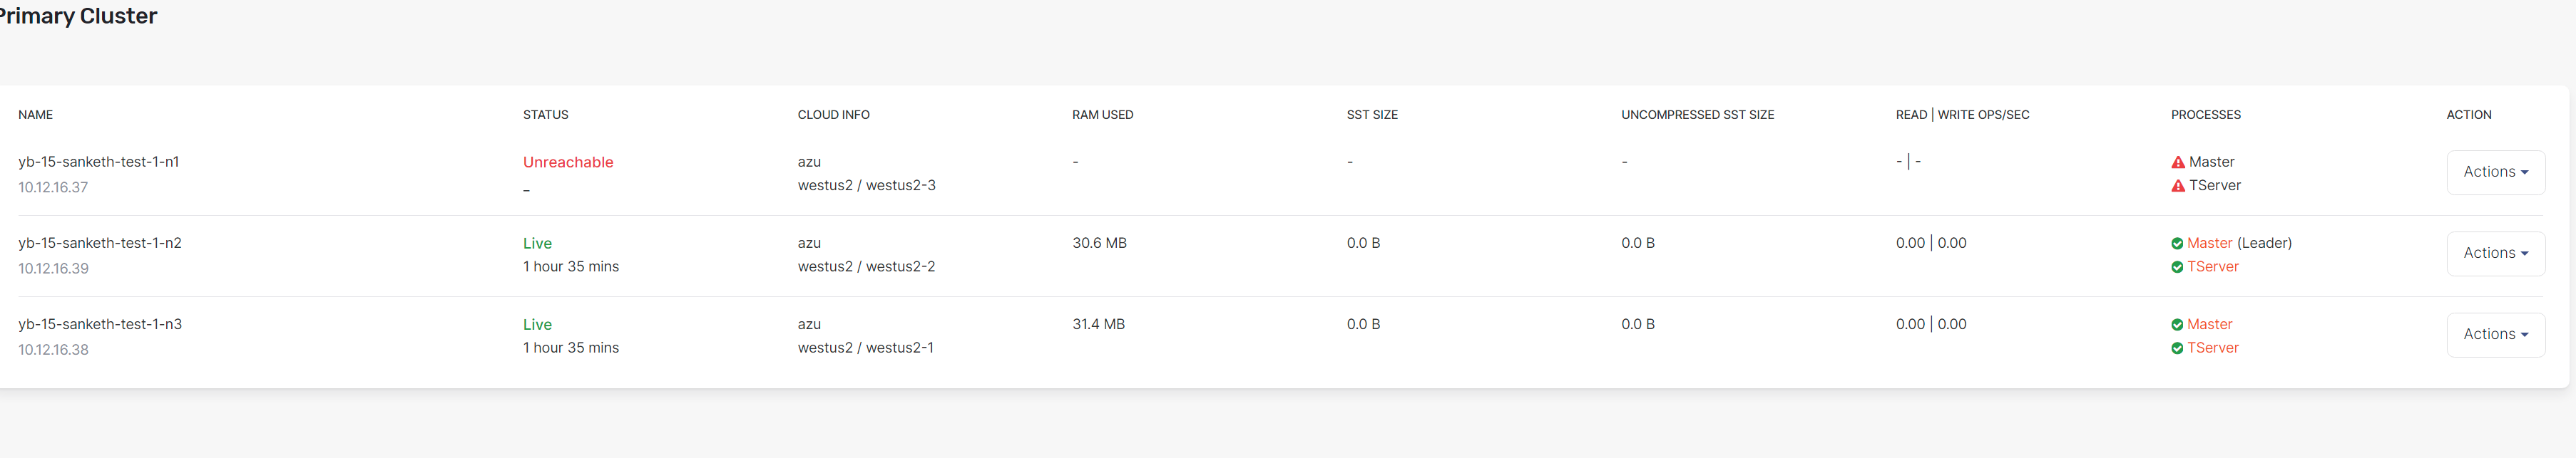Viewport: 2576px width, 458px height.
Task: Open the Actions dropdown for yb-15-sanketh-test-1-n3
Action: pyautogui.click(x=2496, y=334)
